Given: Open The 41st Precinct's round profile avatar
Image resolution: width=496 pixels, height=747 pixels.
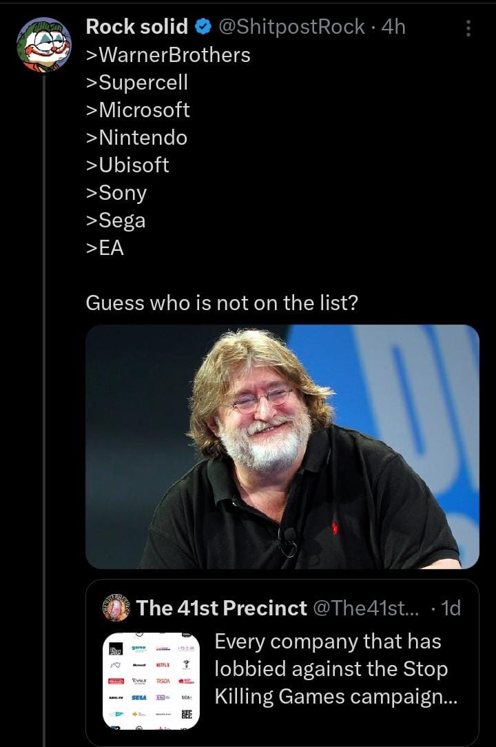Looking at the screenshot, I should click(115, 607).
